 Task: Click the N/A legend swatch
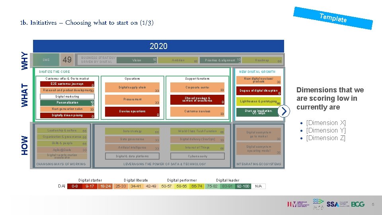258,186
